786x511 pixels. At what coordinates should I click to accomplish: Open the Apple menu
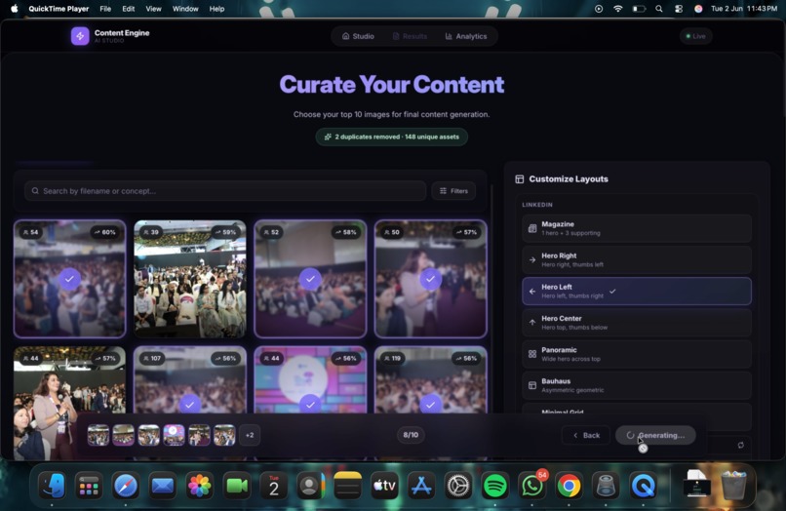(14, 9)
